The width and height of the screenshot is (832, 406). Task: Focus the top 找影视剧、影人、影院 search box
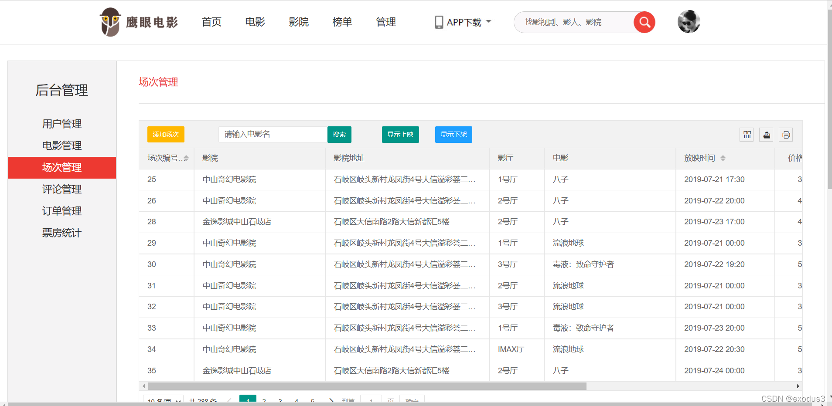tap(573, 22)
